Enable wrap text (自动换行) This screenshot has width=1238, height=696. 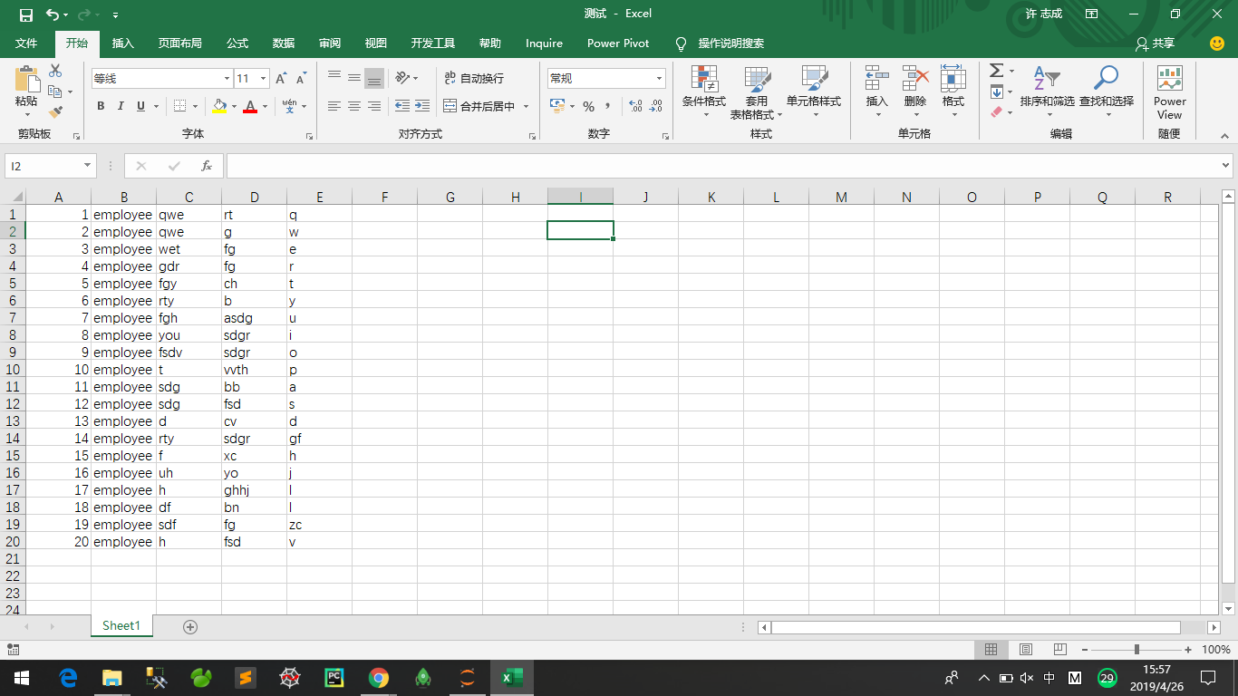(472, 78)
